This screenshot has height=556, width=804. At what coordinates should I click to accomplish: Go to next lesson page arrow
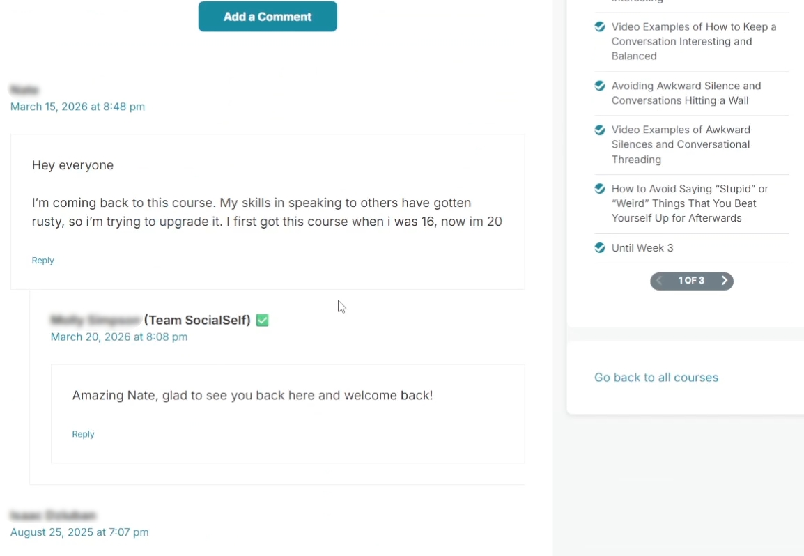click(x=724, y=281)
